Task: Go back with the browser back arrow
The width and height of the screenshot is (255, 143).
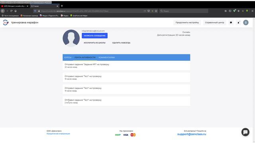Action: (3, 11)
